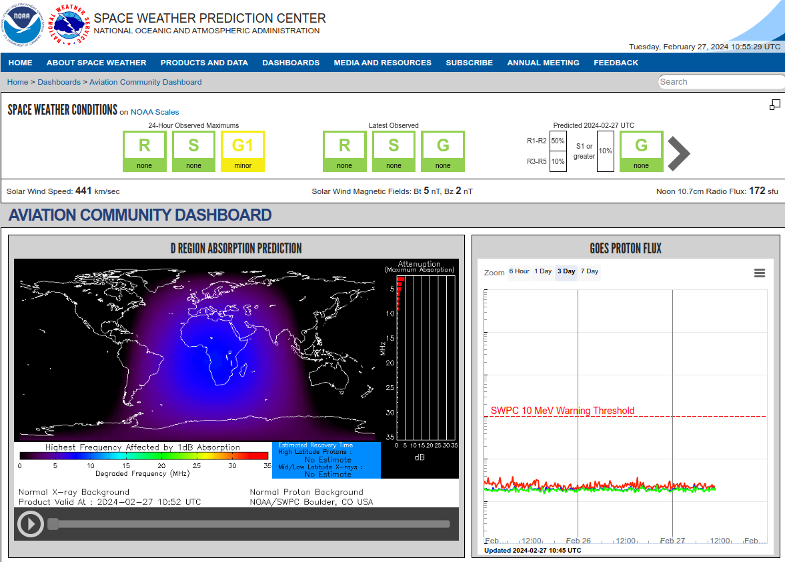Play the D Region Absorption animation
The image size is (785, 562).
click(31, 524)
